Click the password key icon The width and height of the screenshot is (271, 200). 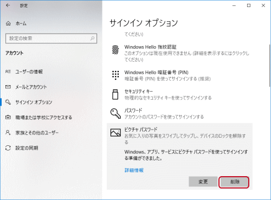pyautogui.click(x=115, y=113)
